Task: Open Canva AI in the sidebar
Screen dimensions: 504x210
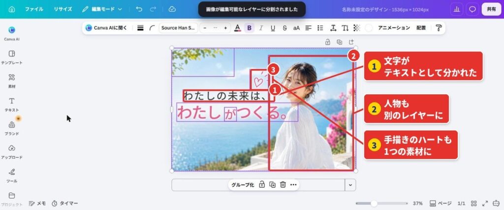Action: 12,33
